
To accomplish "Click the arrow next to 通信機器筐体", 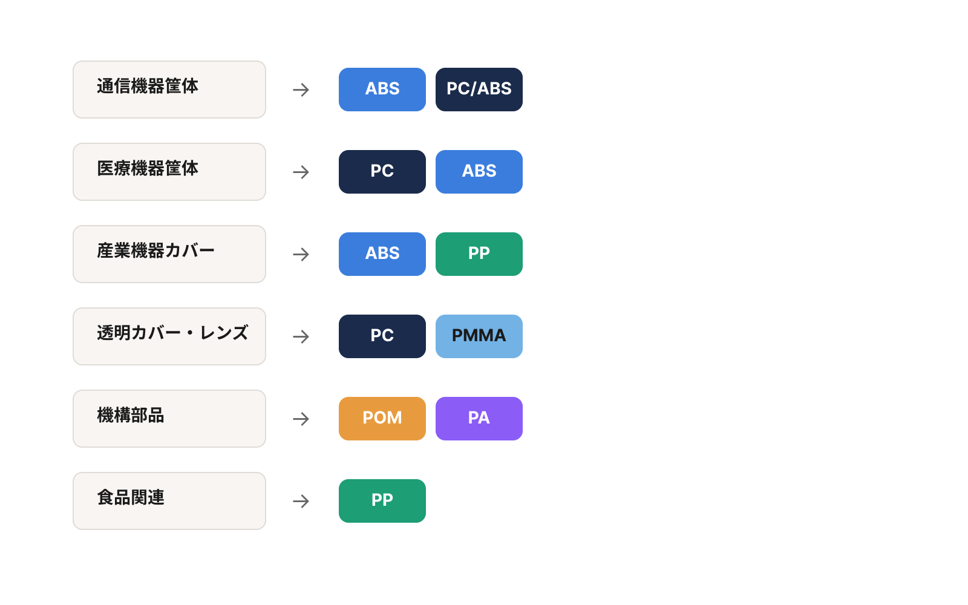I will click(x=301, y=90).
